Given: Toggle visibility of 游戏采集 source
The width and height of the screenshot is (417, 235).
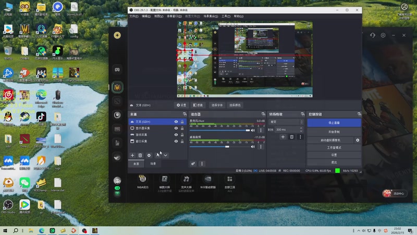Looking at the screenshot, I should coord(176,135).
